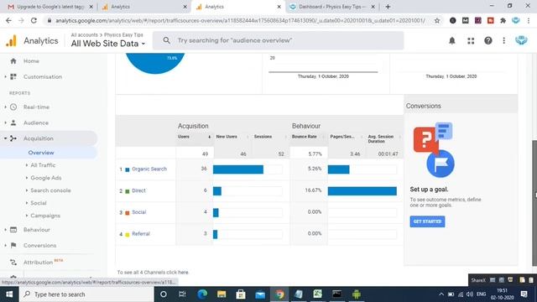Click the Windows taskbar search box
Viewport: 537px width, 302px height.
tap(86, 294)
